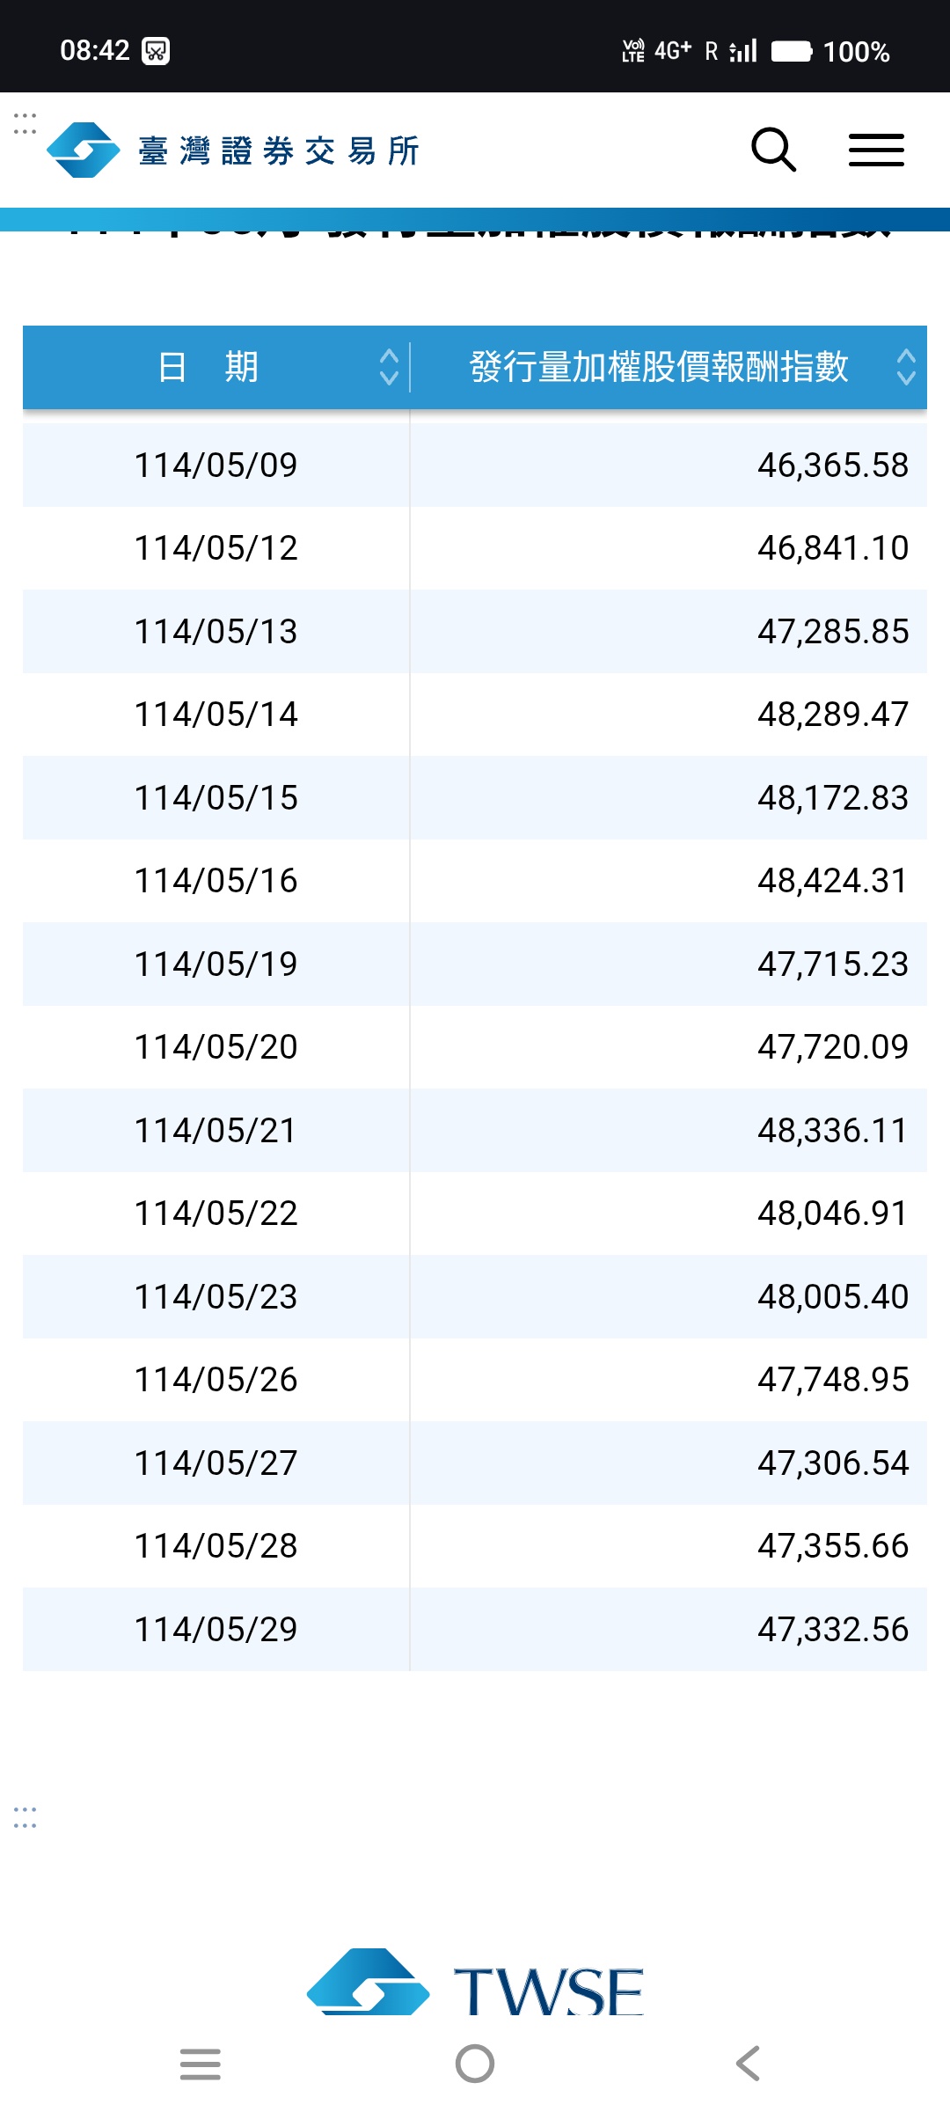Sort table by 日期 column arrows
The width and height of the screenshot is (950, 2112).
click(x=389, y=367)
